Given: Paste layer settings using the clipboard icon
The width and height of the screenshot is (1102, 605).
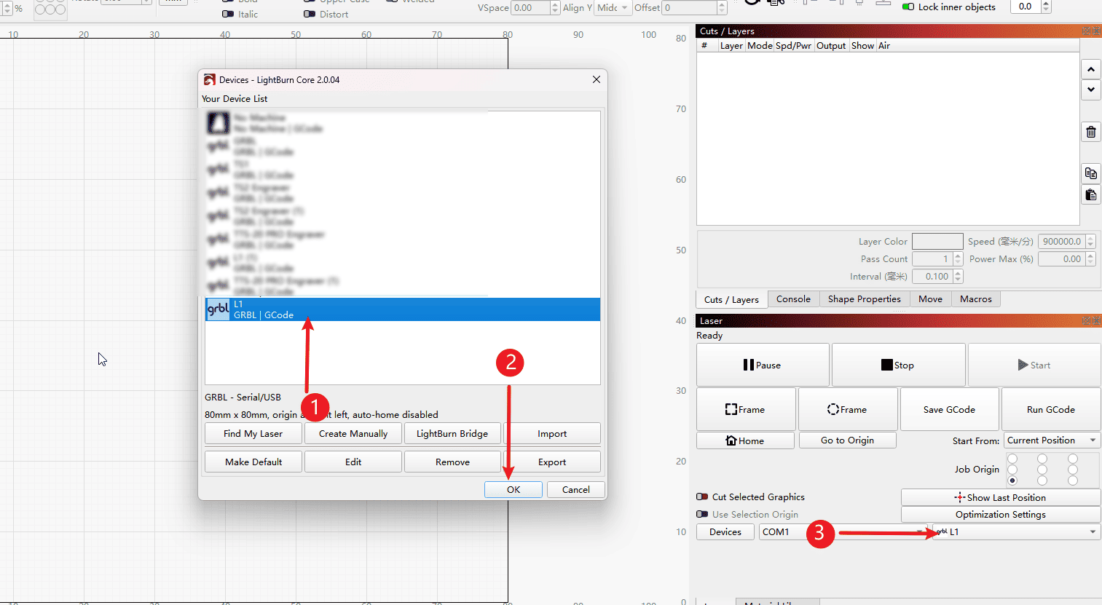Looking at the screenshot, I should [x=1090, y=194].
